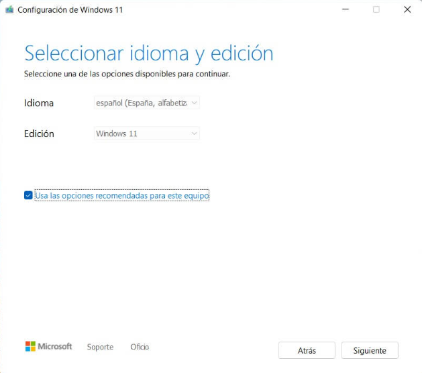The height and width of the screenshot is (373, 422).
Task: Expand the Edición dropdown arrow
Action: (194, 134)
